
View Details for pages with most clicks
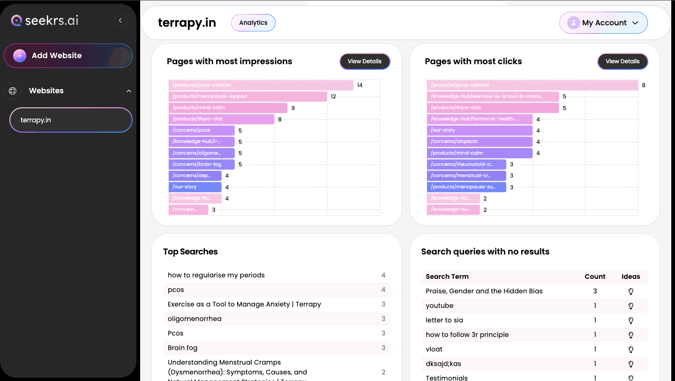click(622, 61)
